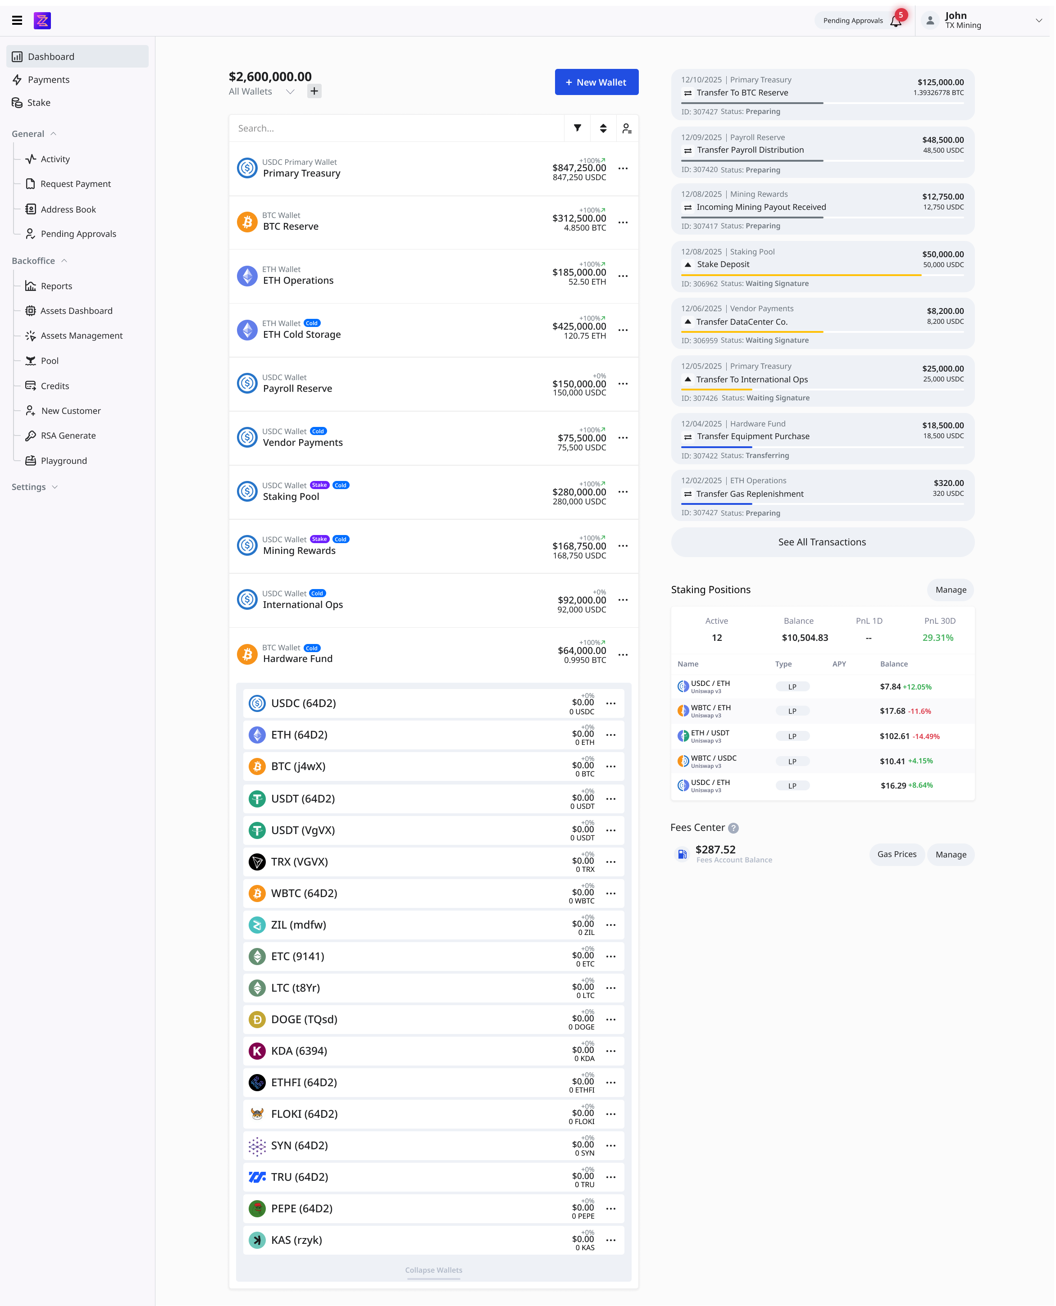Click Collapse Wallets bar at list bottom
Viewport: 1056px width, 1306px height.
[x=433, y=1270]
